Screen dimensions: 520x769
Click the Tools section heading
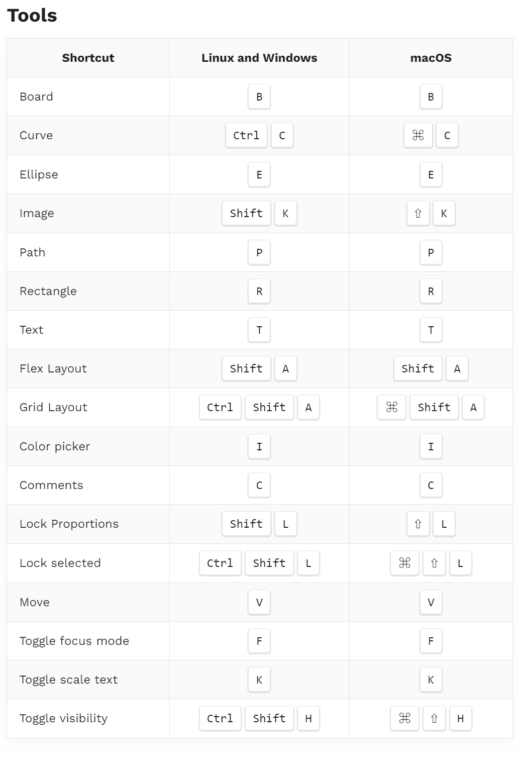coord(32,16)
